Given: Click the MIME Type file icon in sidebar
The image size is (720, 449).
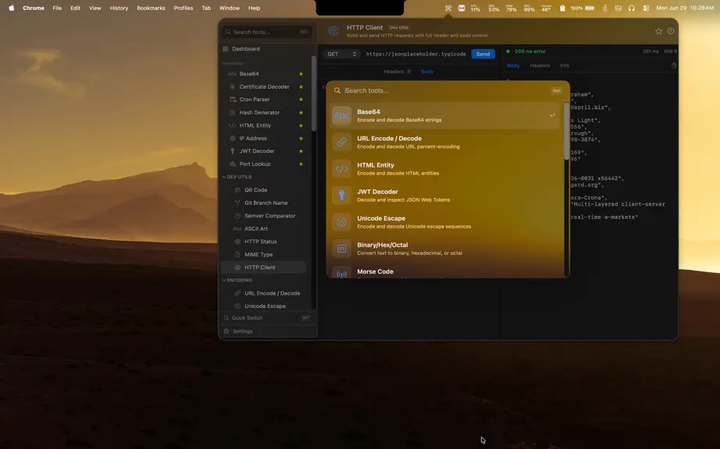Looking at the screenshot, I should point(237,254).
